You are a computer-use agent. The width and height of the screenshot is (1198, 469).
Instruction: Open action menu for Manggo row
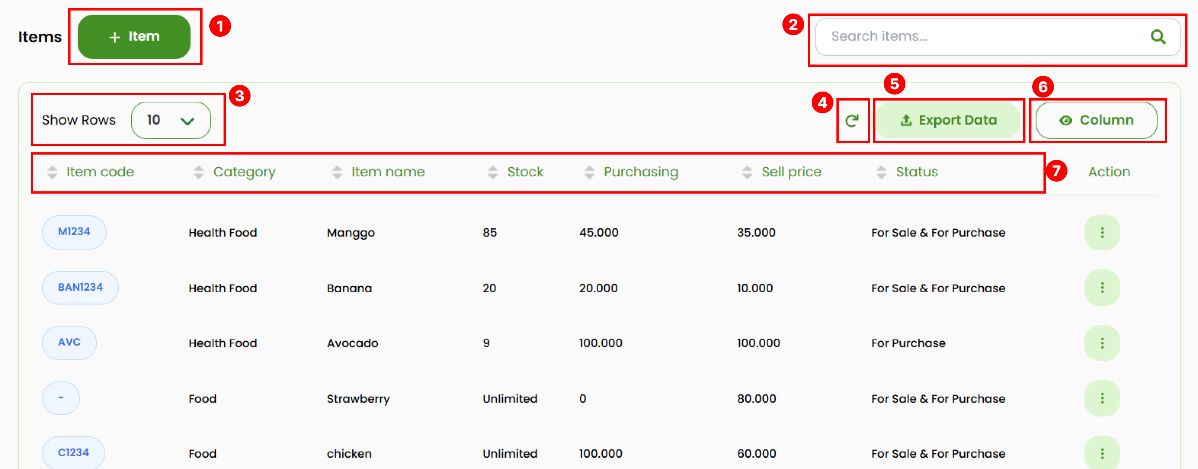1102,233
